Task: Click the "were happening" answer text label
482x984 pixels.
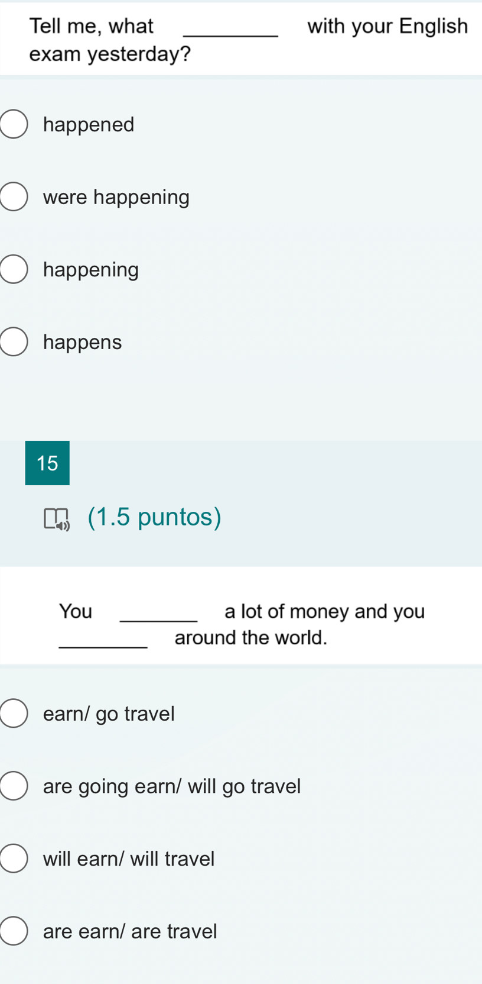Action: (116, 197)
